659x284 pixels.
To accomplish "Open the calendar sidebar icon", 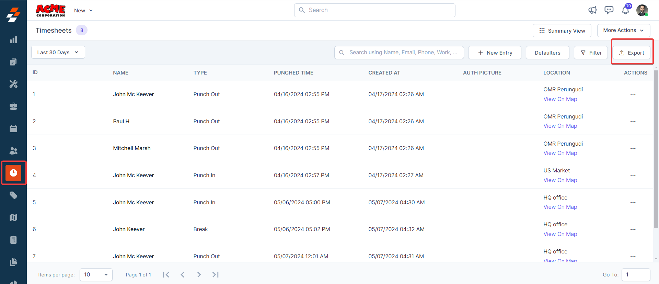I will coord(13,128).
